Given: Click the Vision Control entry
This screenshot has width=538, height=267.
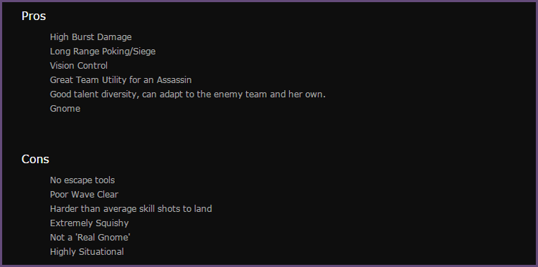Looking at the screenshot, I should pos(79,66).
